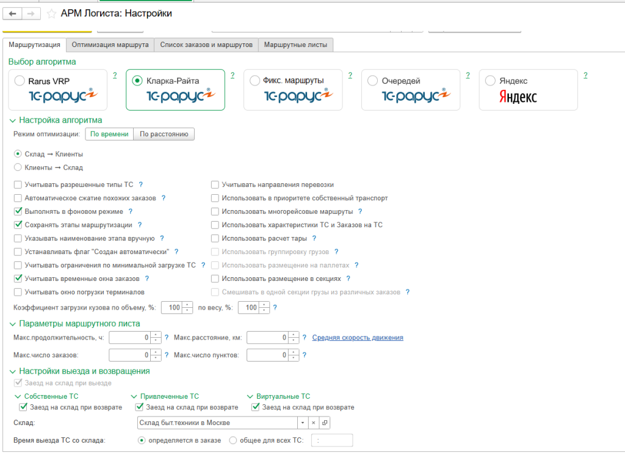This screenshot has width=625, height=455.
Task: Open Средняя скорость движения link
Action: [x=358, y=338]
